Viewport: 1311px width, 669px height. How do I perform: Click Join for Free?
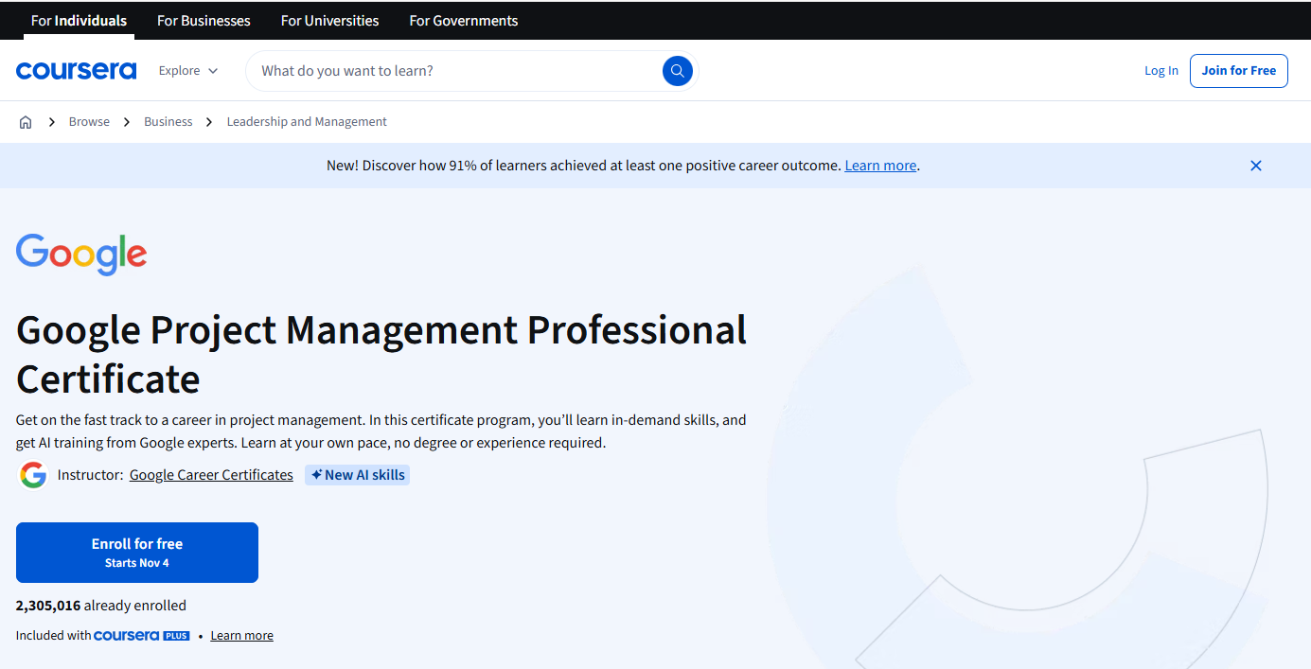[x=1238, y=70]
